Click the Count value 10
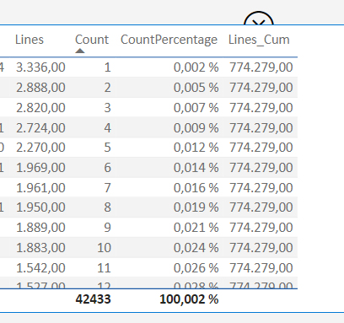Viewport: 344px width, 323px height. 104,248
